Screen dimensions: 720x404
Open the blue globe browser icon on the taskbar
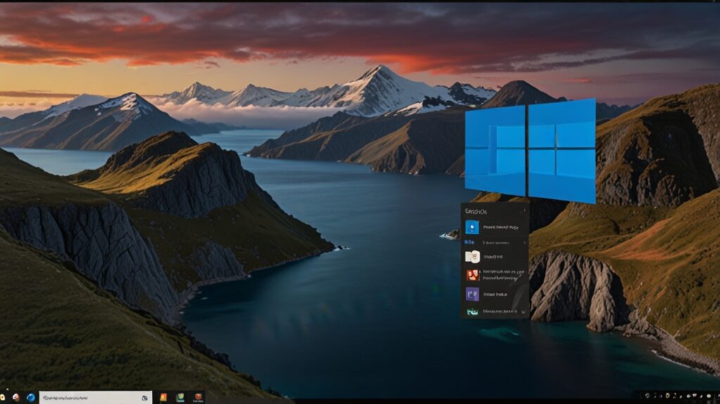point(31,398)
